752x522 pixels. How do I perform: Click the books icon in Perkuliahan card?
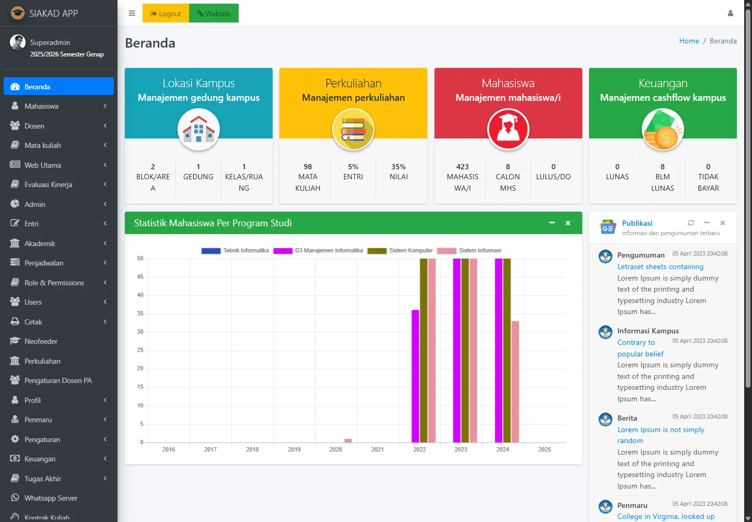[x=353, y=129]
